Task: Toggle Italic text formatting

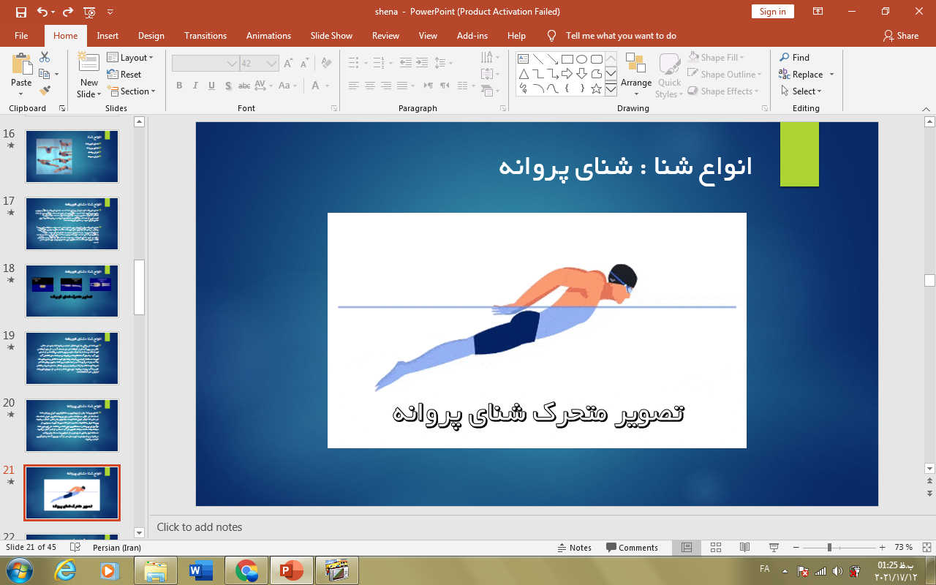Action: (195, 86)
